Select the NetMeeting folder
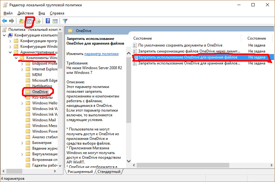This screenshot has width=275, height=182. pyautogui.click(x=42, y=86)
